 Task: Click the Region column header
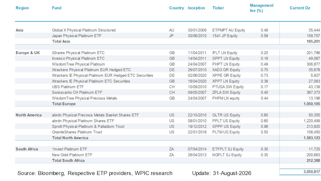[22, 8]
